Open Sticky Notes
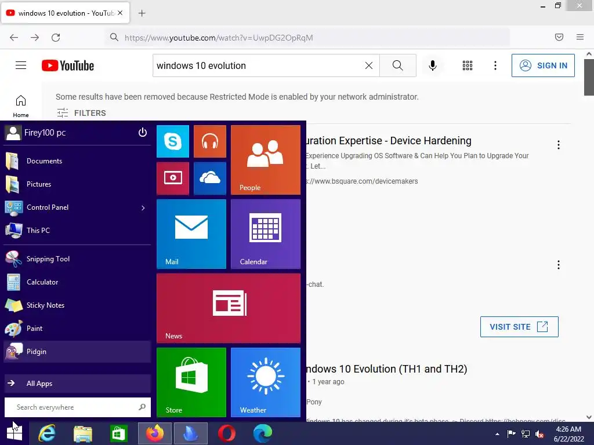The height and width of the screenshot is (445, 594). point(77,305)
